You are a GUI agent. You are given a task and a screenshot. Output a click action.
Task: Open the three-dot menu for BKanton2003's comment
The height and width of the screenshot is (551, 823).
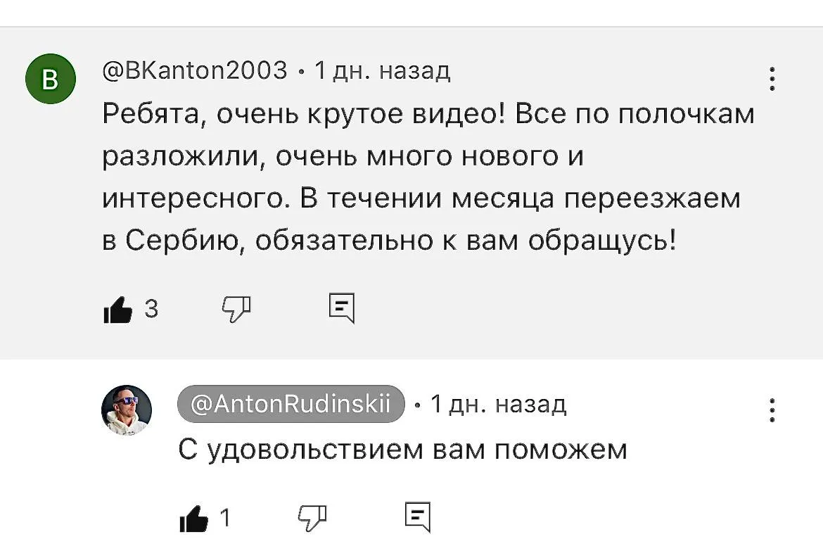click(x=772, y=80)
